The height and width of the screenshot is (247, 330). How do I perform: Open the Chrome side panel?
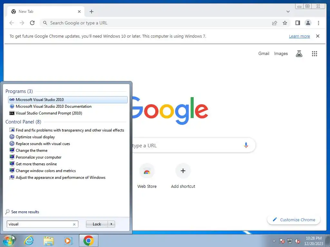297,23
